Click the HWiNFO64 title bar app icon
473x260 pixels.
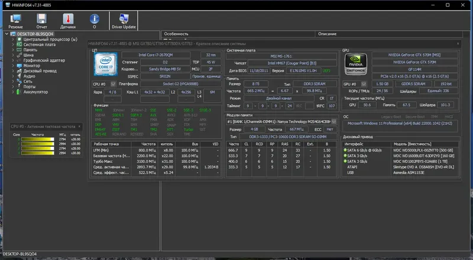8,5
